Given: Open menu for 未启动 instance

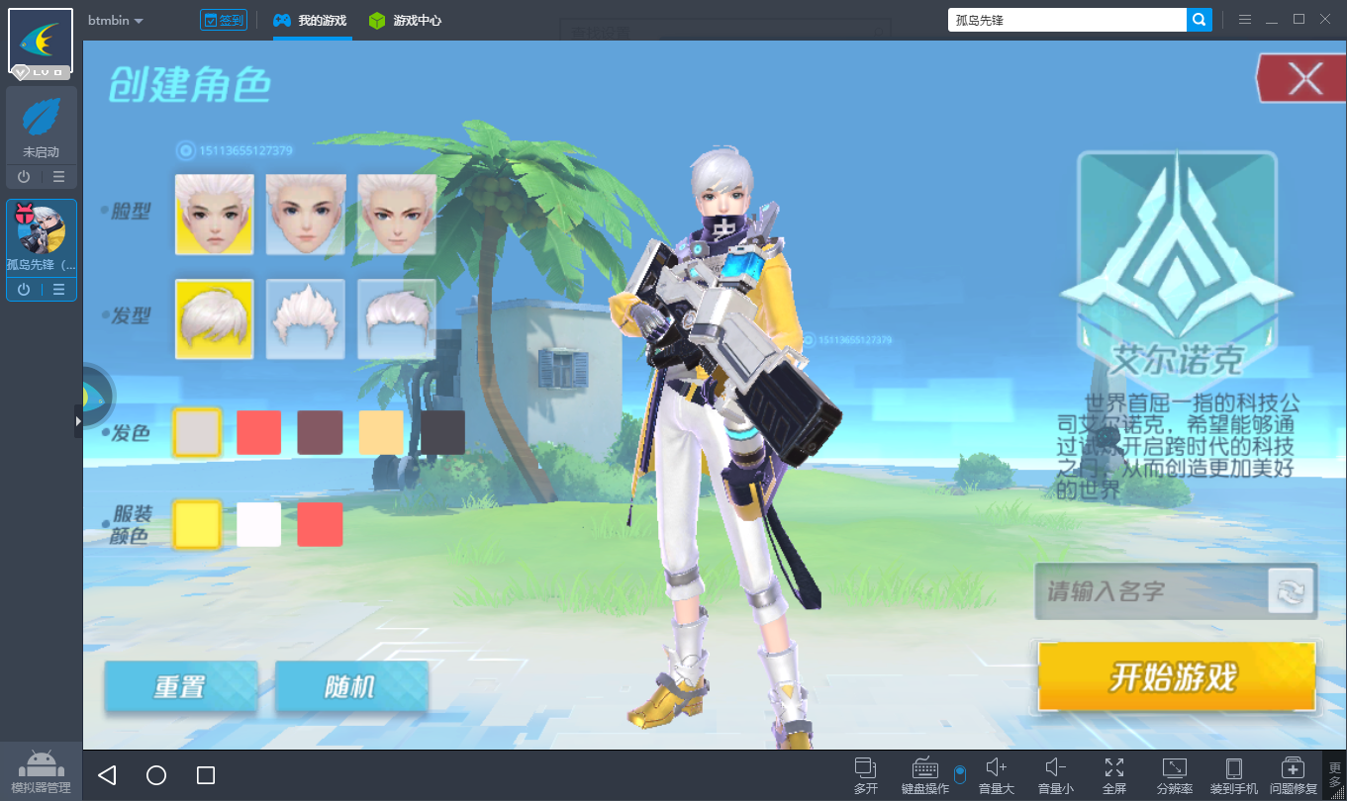Looking at the screenshot, I should pos(59,177).
